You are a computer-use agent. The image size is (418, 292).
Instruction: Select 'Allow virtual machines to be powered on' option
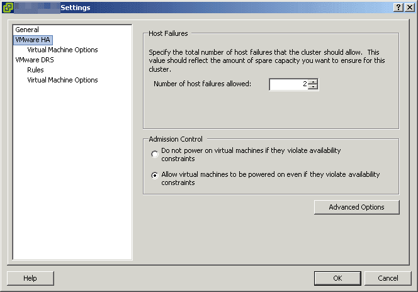point(155,176)
